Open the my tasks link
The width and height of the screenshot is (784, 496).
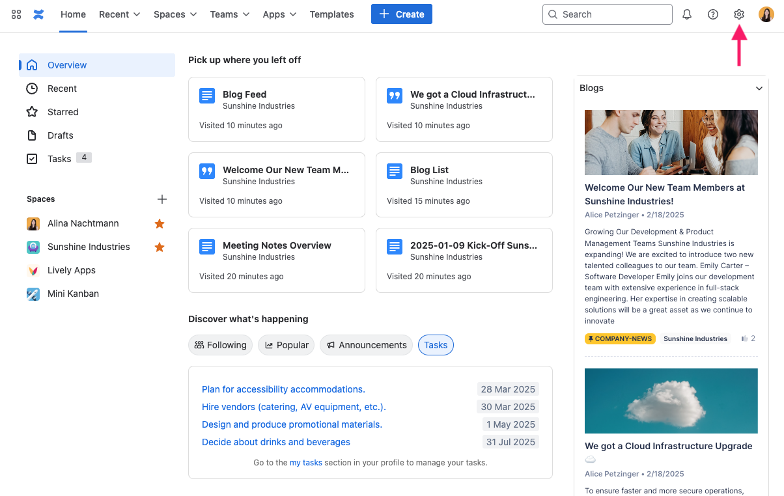(x=305, y=462)
